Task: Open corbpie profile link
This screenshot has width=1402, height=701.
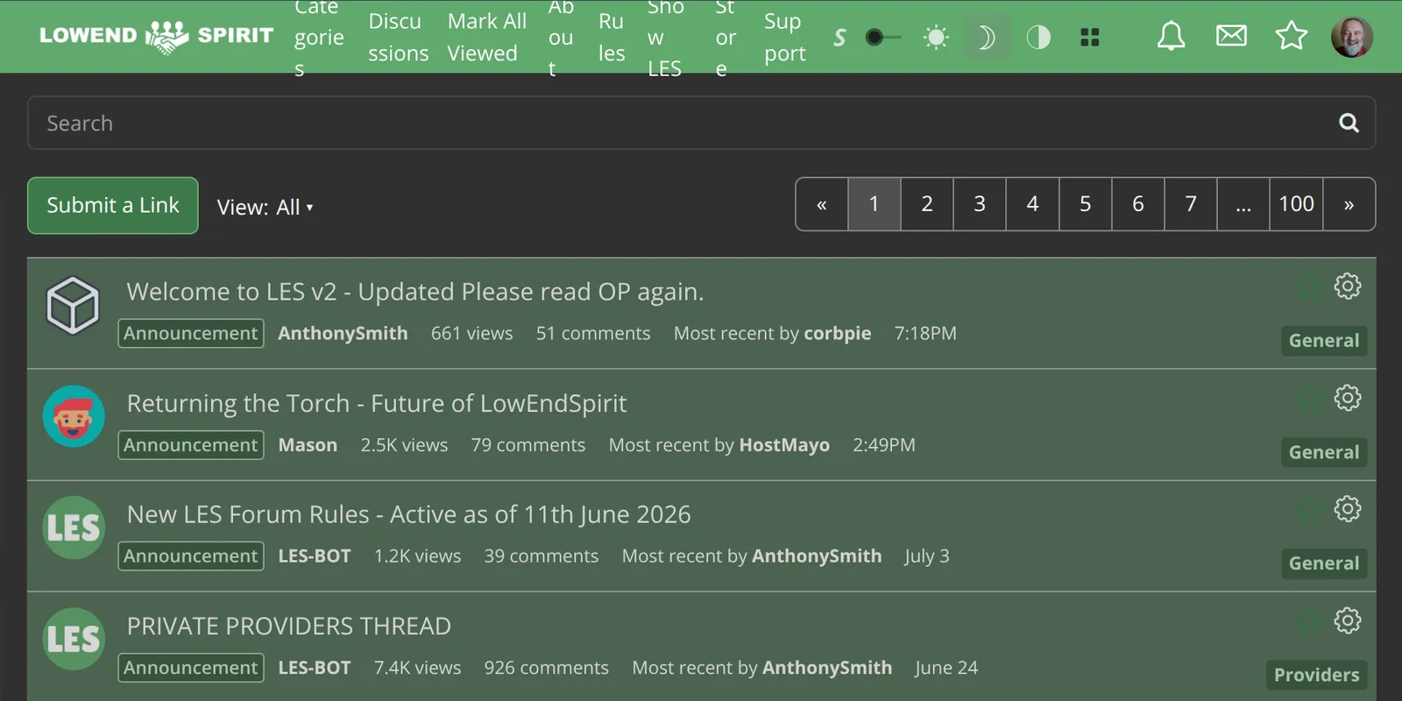Action: coord(838,334)
